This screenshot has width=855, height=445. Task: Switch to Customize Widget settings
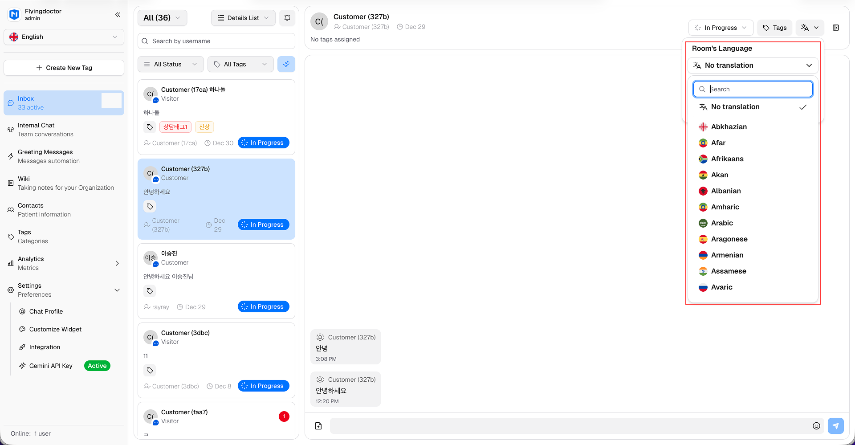55,329
